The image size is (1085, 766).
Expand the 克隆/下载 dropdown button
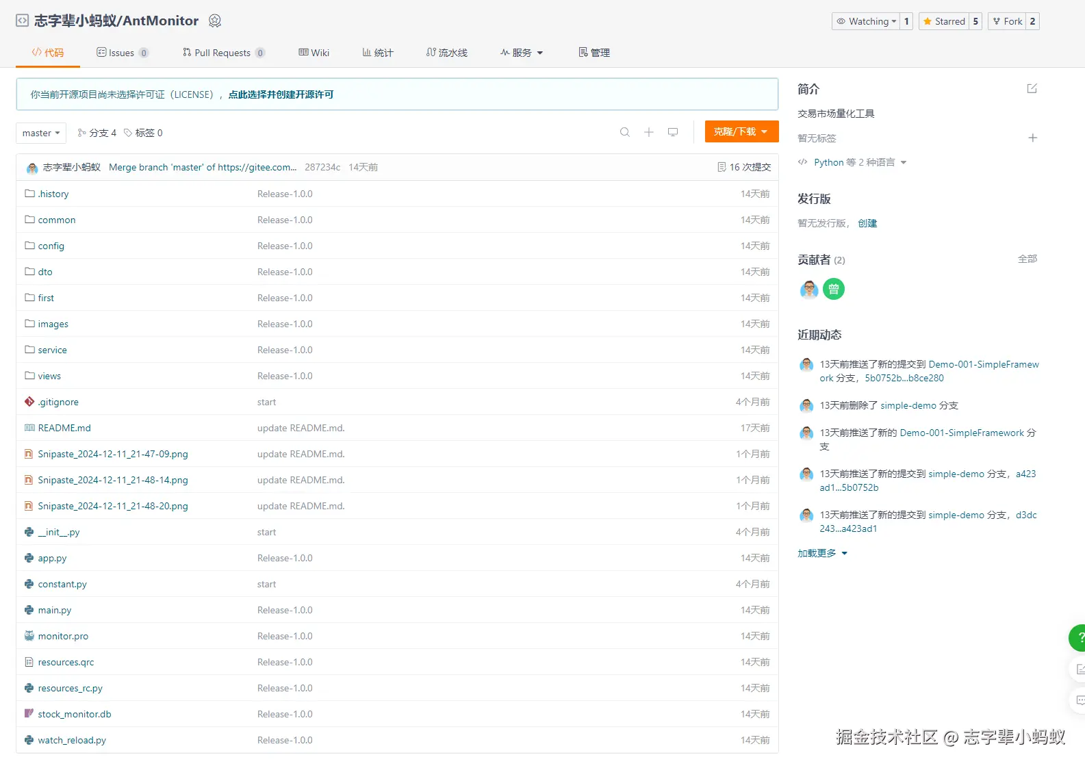click(742, 131)
